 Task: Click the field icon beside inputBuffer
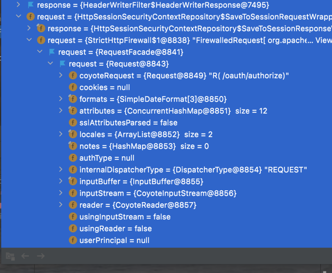pos(72,181)
